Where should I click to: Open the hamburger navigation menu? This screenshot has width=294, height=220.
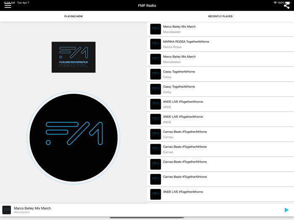click(8, 6)
